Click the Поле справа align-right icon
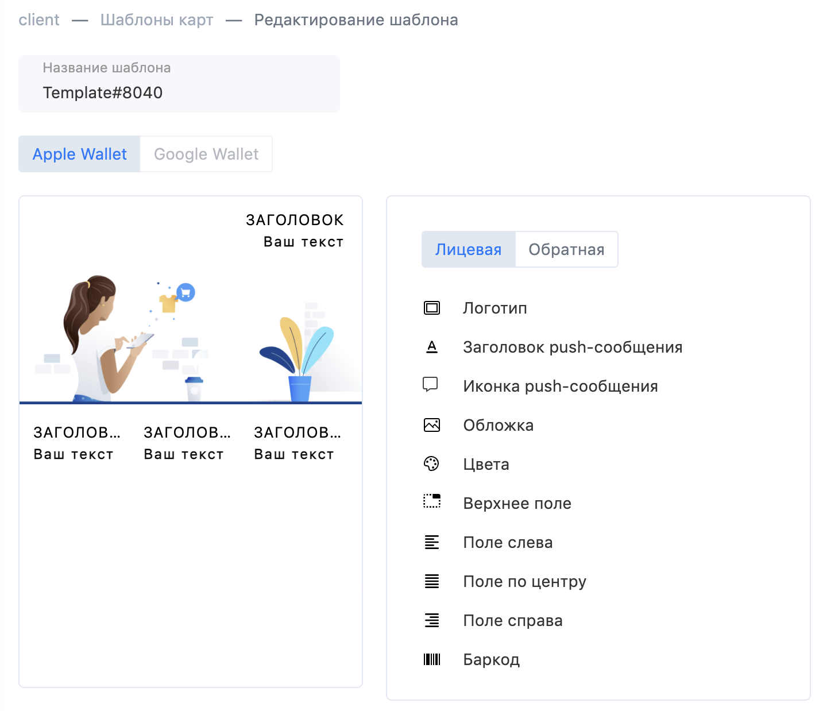 (x=432, y=620)
